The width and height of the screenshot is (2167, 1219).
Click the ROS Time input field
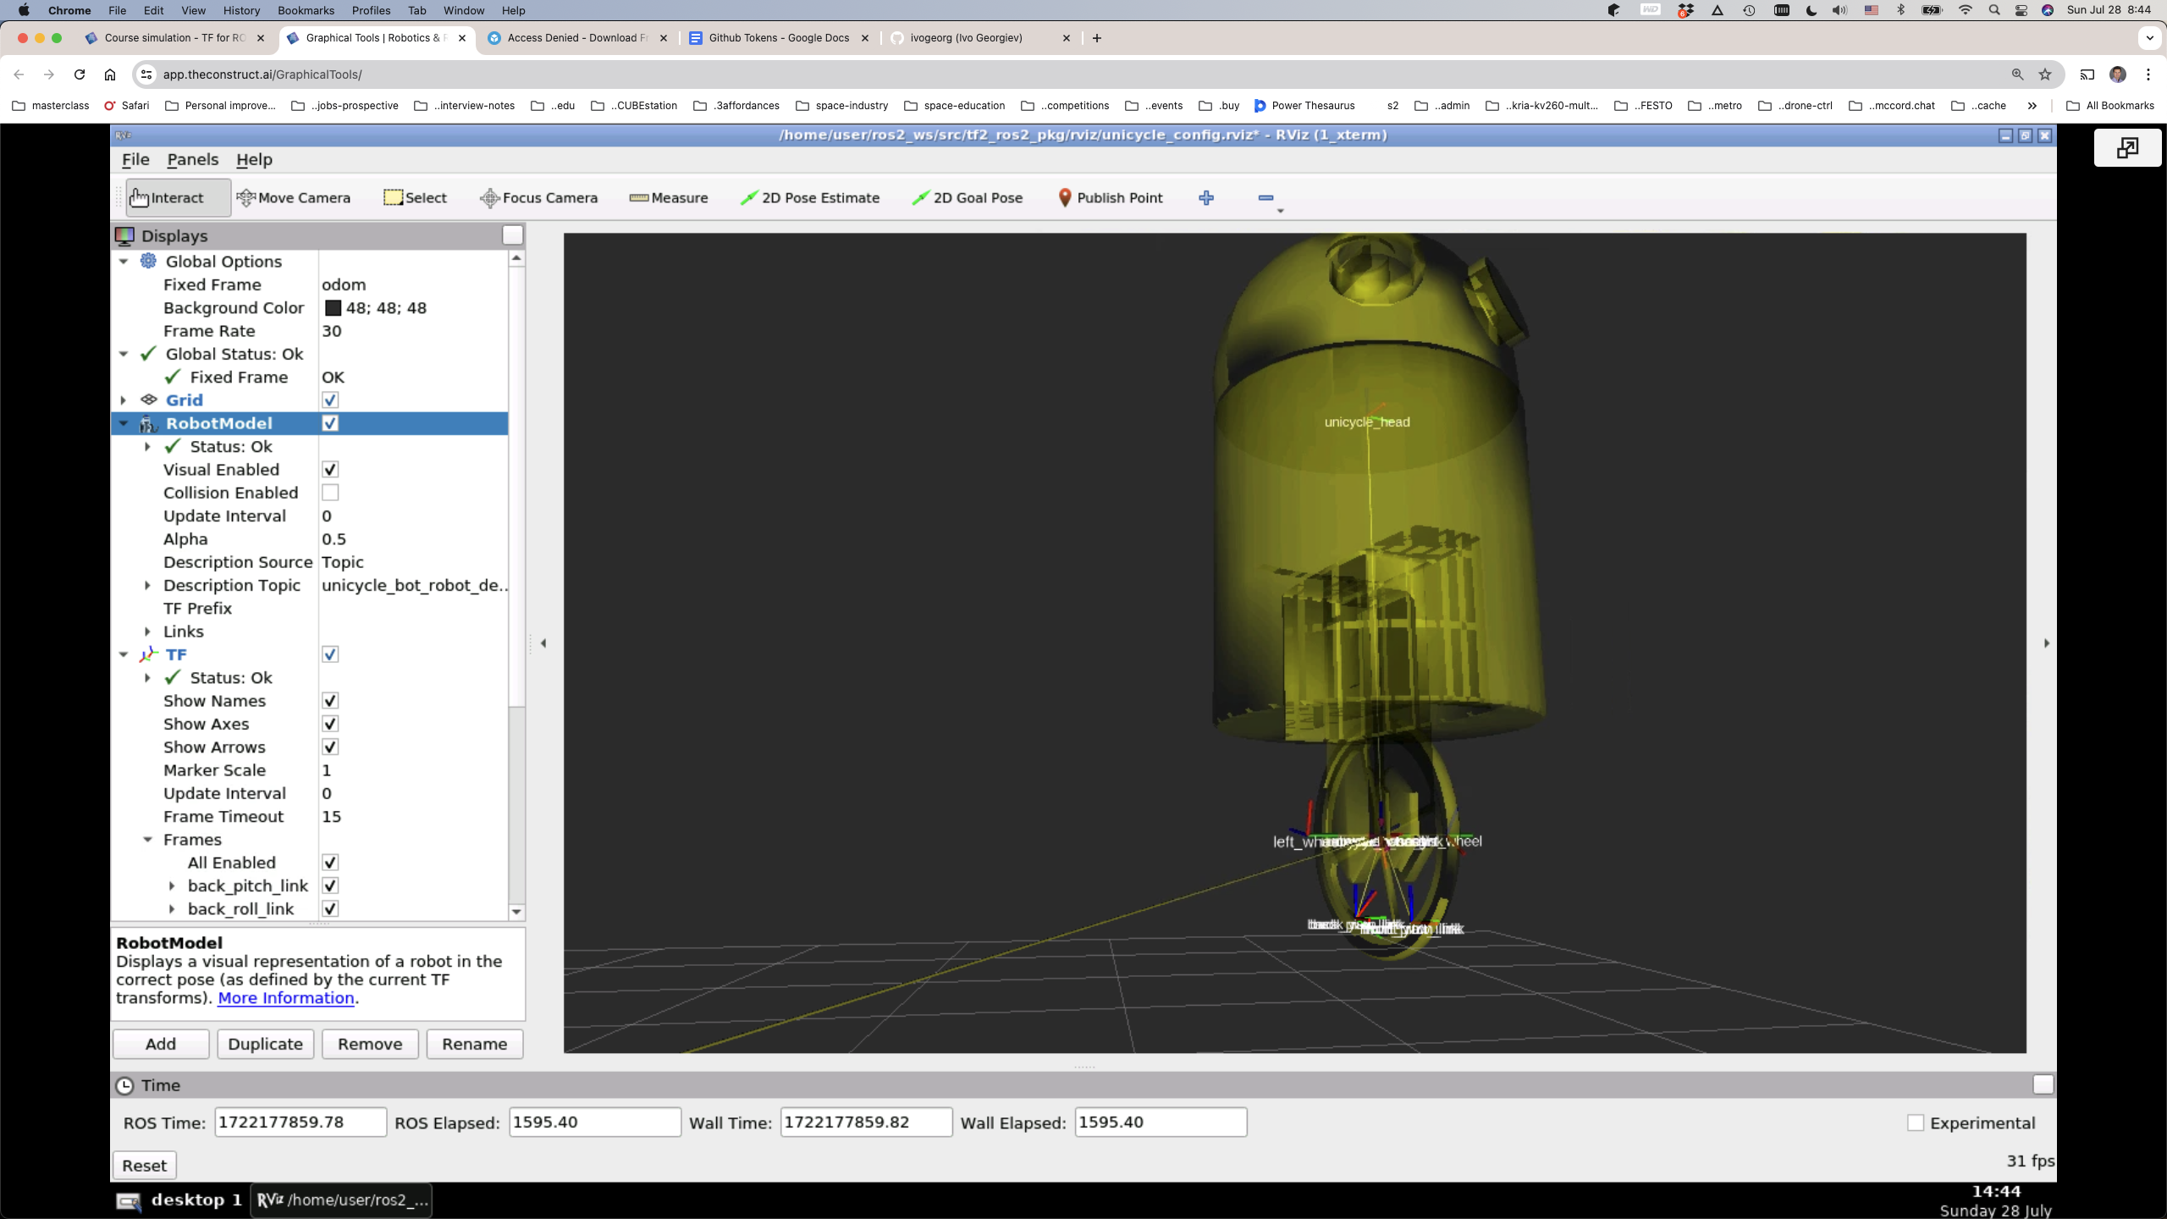click(301, 1122)
